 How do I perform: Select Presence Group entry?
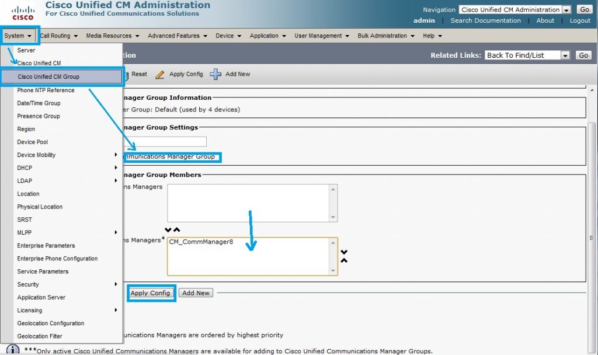(x=38, y=116)
